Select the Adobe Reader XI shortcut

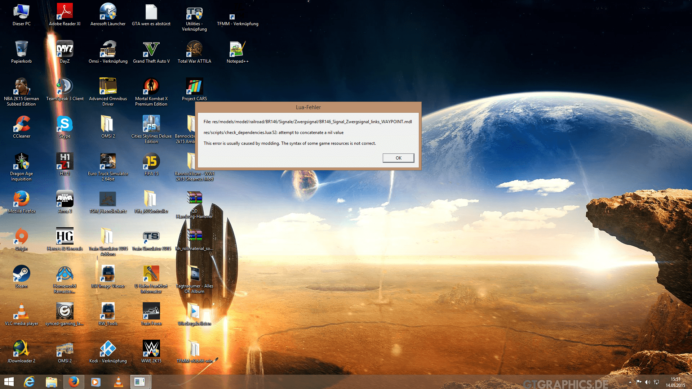coord(65,15)
